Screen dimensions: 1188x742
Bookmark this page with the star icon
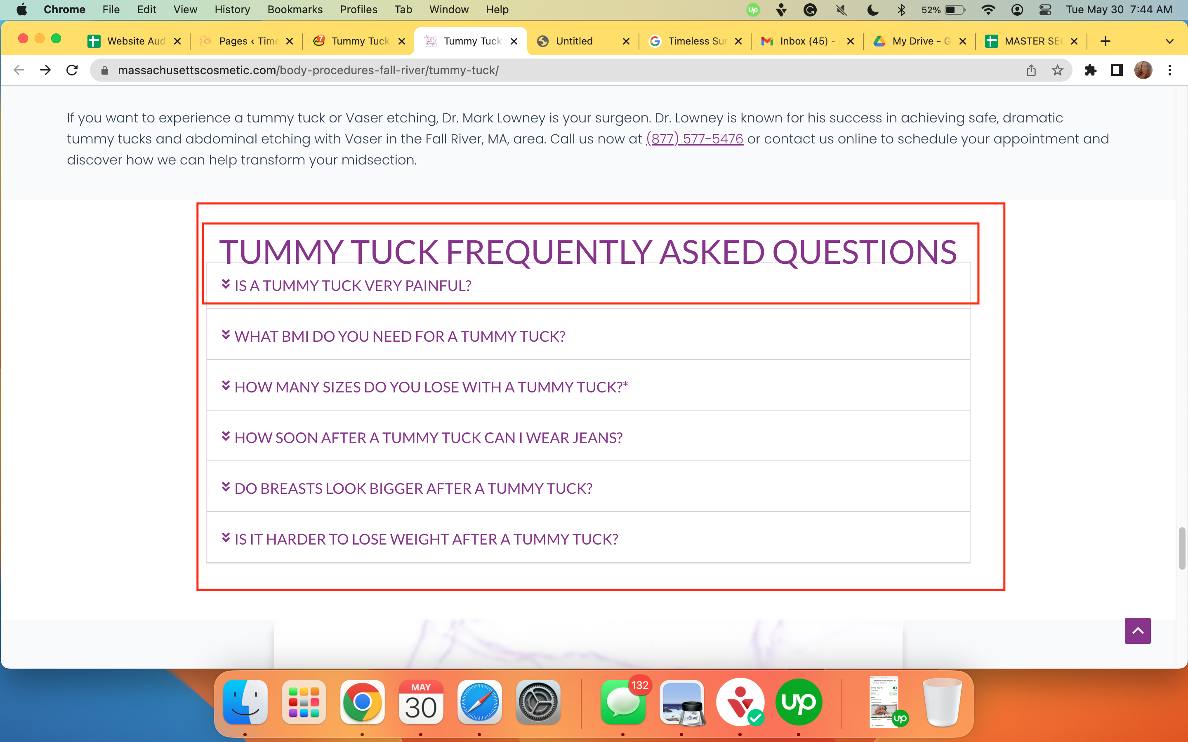pyautogui.click(x=1057, y=70)
